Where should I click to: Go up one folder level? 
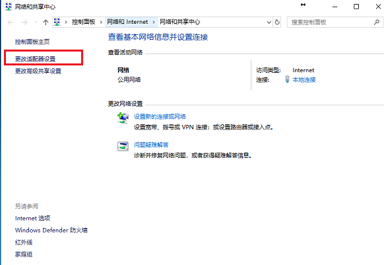[46, 22]
